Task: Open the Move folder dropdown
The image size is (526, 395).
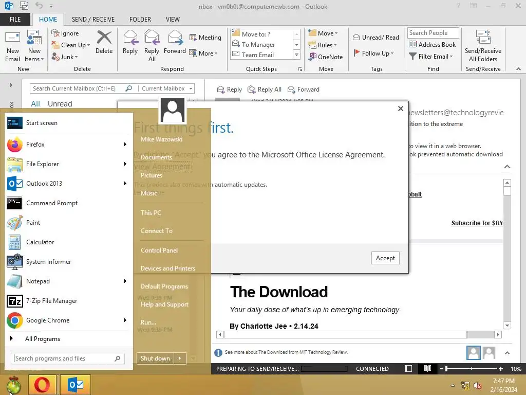Action: coord(323,33)
